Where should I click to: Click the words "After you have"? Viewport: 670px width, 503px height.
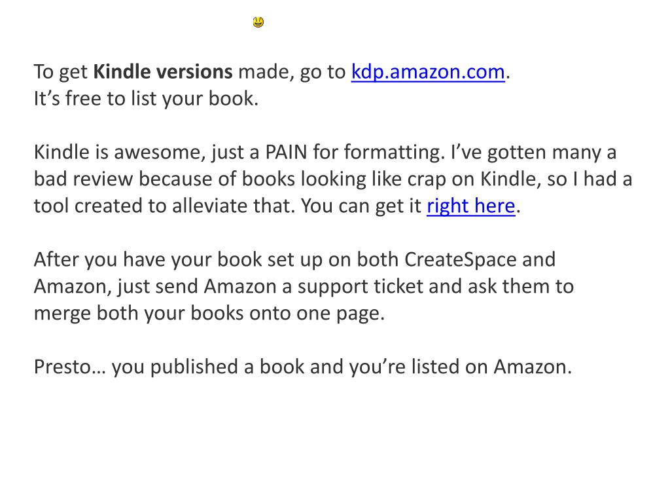click(x=100, y=260)
